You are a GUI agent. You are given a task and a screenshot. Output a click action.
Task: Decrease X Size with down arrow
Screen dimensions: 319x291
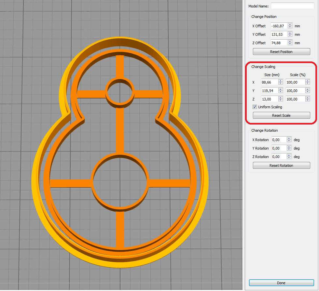coord(281,84)
